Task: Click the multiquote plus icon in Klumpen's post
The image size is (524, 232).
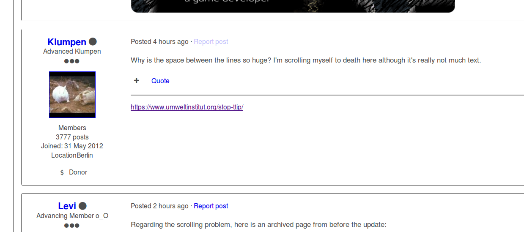Action: (136, 81)
